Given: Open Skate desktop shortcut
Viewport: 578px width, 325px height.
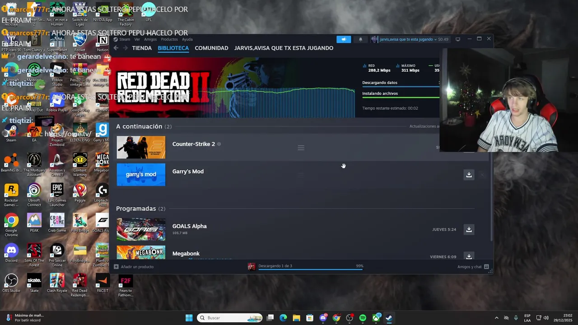Looking at the screenshot, I should coord(34,283).
